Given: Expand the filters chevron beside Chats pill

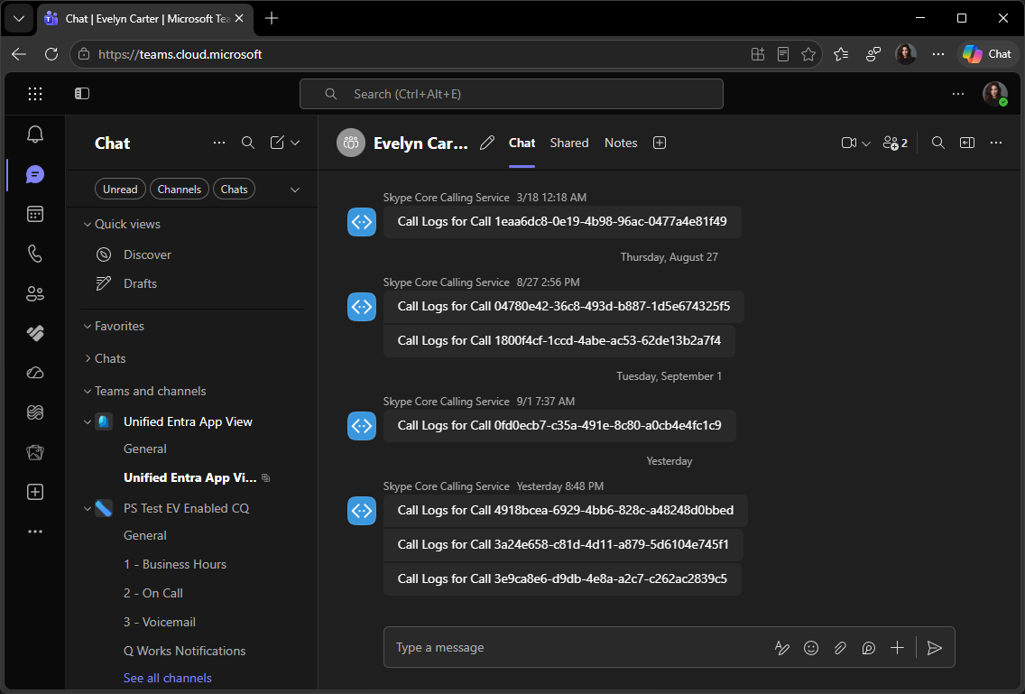Looking at the screenshot, I should pyautogui.click(x=295, y=190).
